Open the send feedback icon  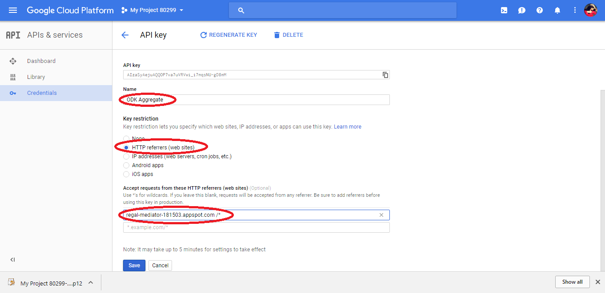coord(522,10)
